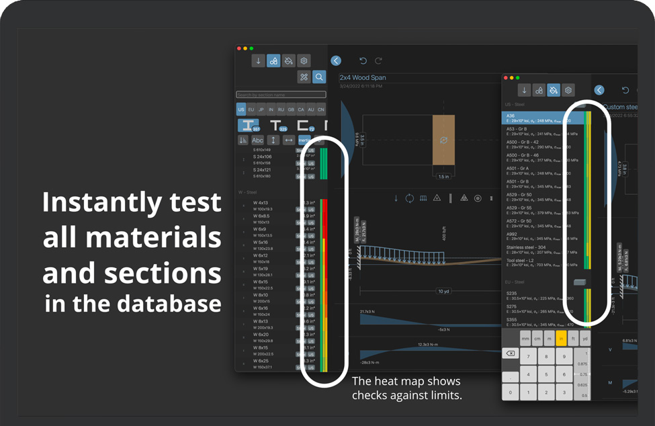Image resolution: width=655 pixels, height=426 pixels.
Task: Tap the backspace key on keypad
Action: (511, 353)
